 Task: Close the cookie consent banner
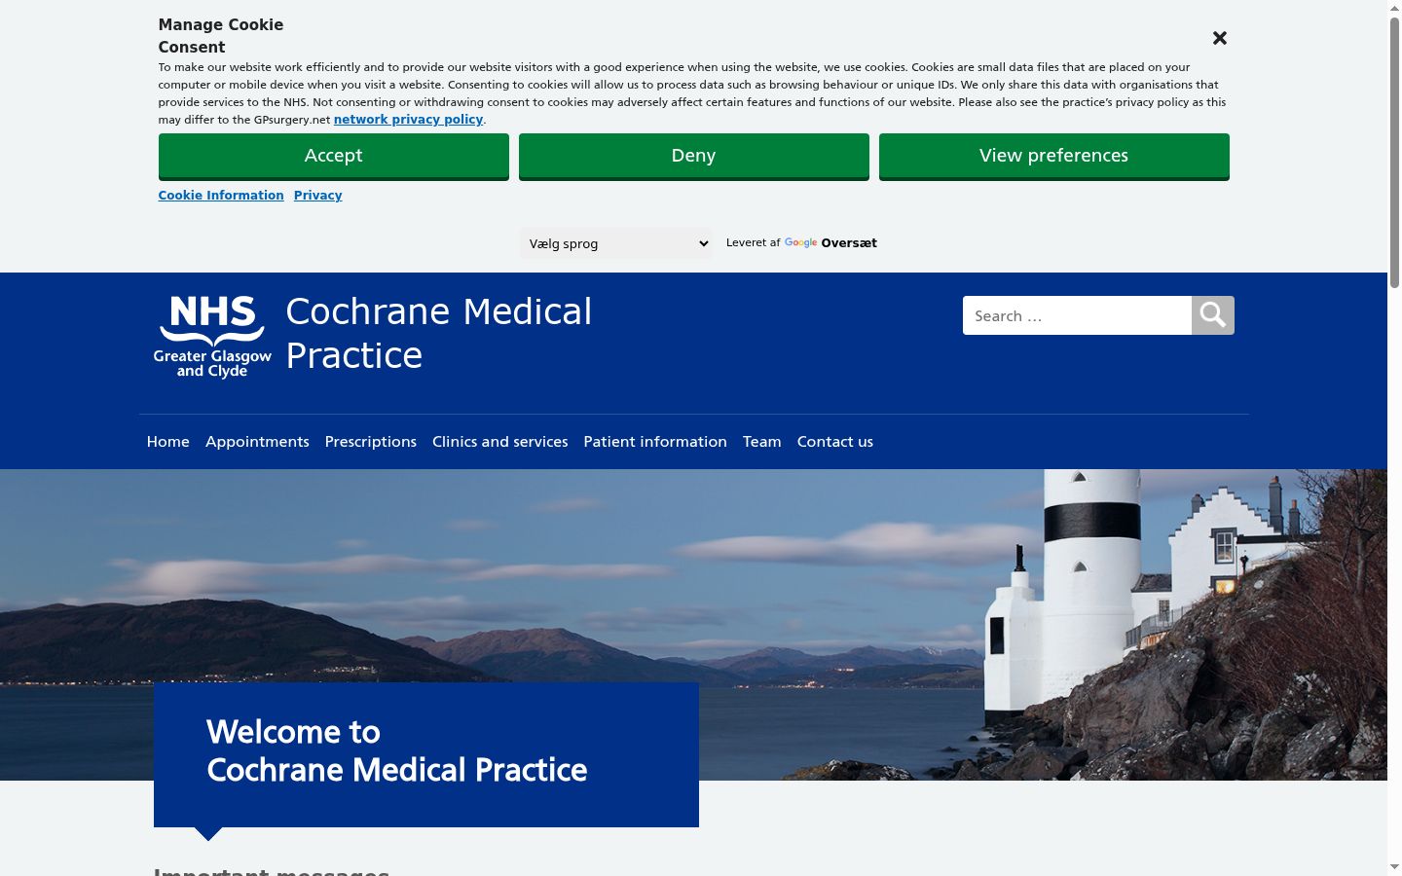tap(1220, 38)
